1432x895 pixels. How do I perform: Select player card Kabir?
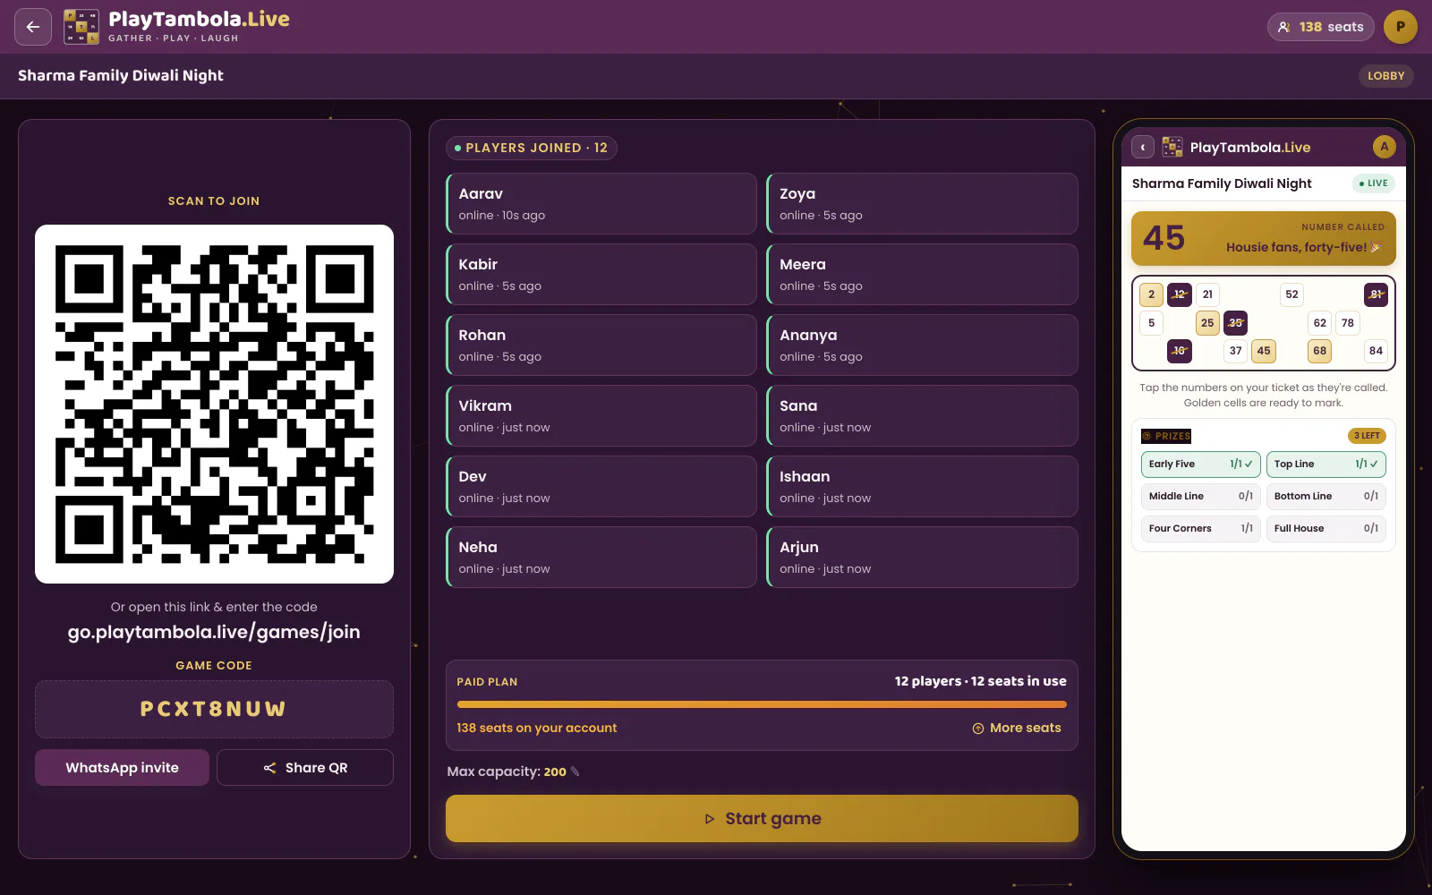pyautogui.click(x=601, y=275)
